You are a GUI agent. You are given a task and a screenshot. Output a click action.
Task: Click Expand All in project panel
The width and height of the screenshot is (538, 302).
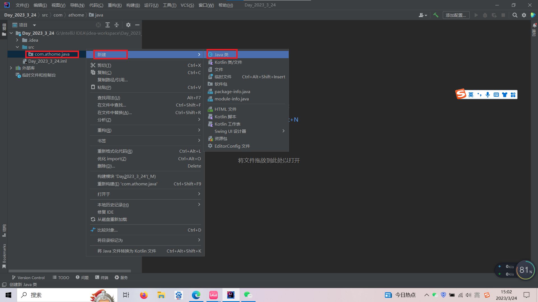tap(107, 25)
